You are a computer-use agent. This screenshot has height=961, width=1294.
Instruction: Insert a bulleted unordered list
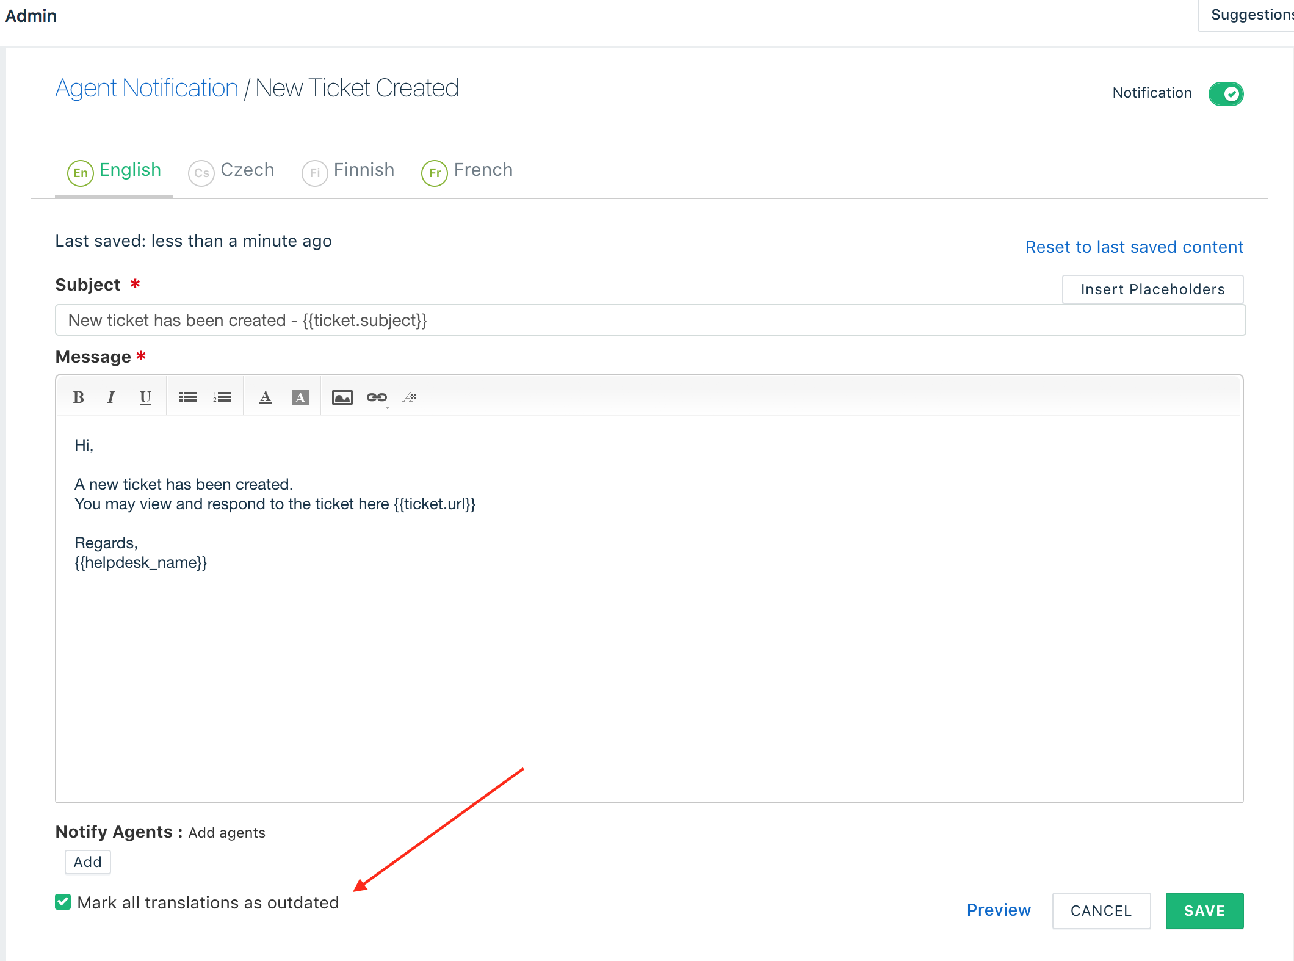coord(188,397)
